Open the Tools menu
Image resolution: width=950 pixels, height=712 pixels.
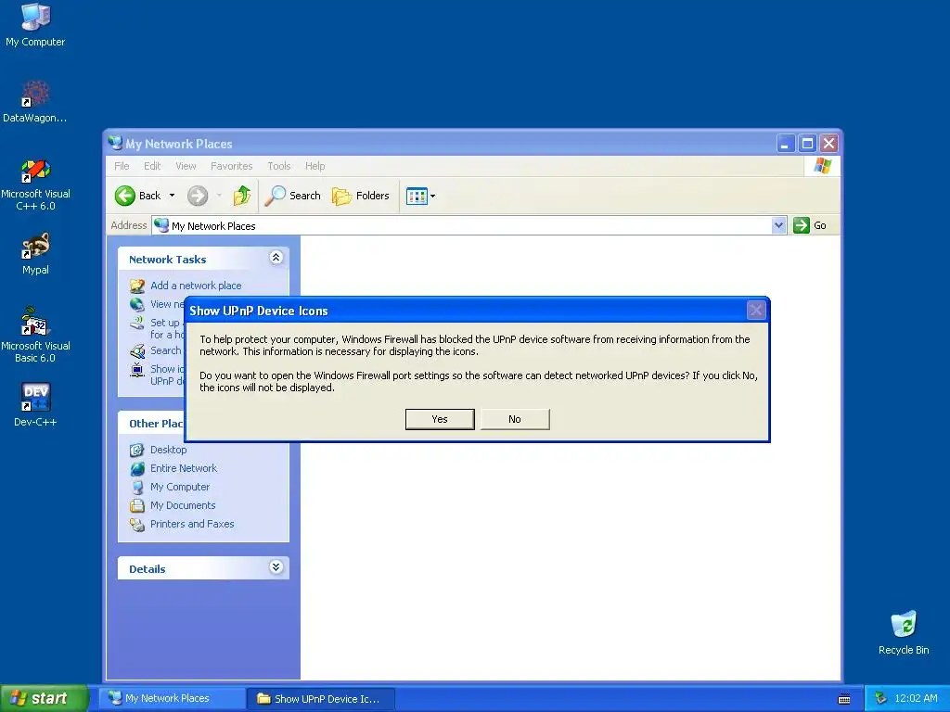[x=279, y=166]
